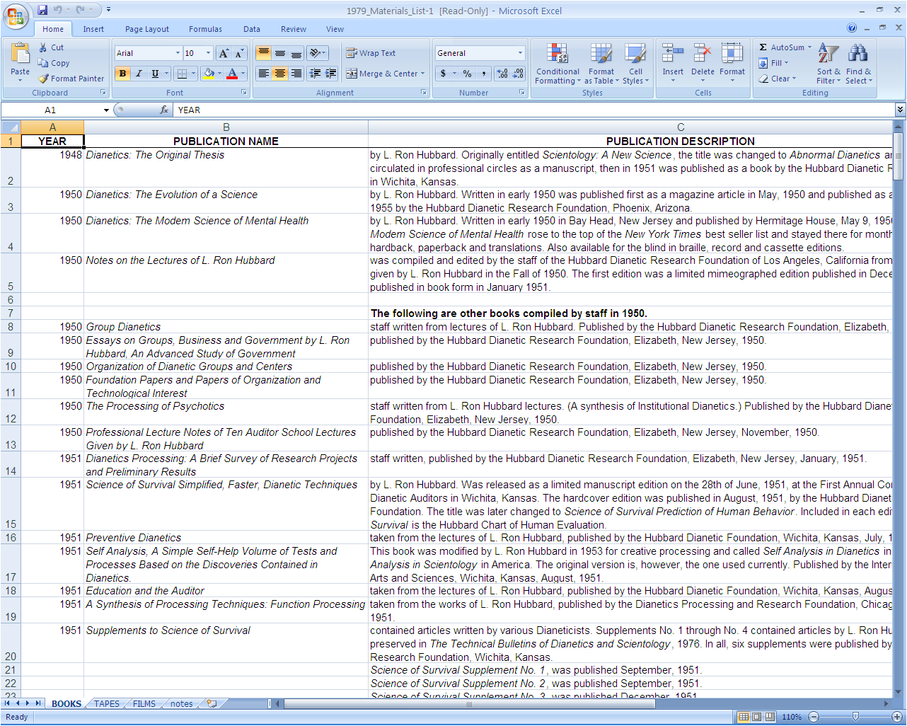The image size is (907, 726).
Task: Open the TAPES sheet tab
Action: (x=105, y=703)
